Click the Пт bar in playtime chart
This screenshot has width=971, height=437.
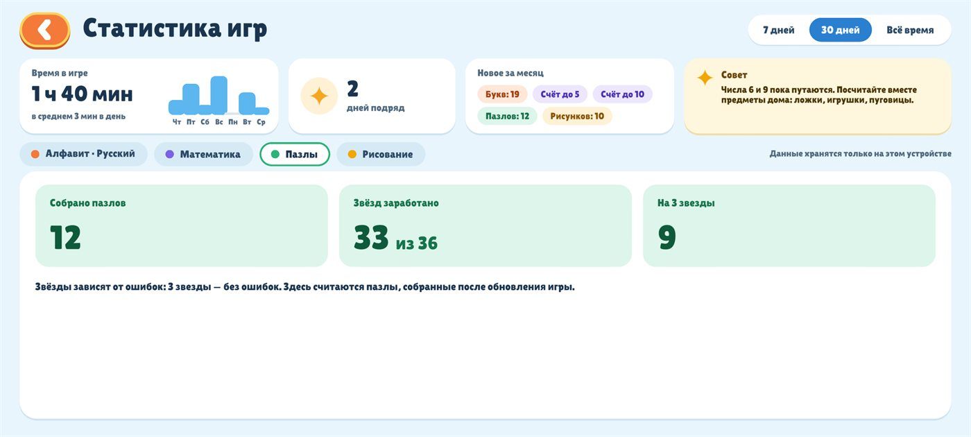click(x=191, y=99)
